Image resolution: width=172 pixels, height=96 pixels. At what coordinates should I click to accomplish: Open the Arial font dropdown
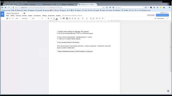(35, 18)
